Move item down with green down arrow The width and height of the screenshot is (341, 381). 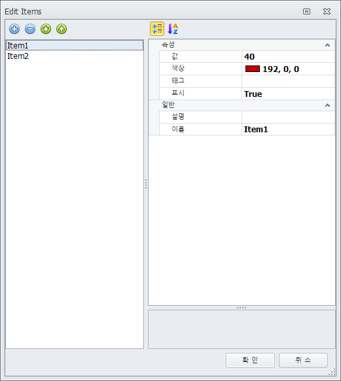point(46,29)
